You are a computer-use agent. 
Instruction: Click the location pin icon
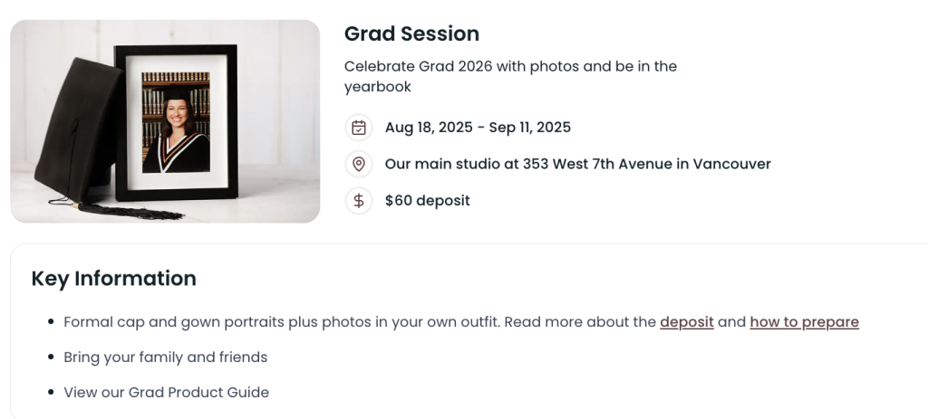[x=359, y=164]
